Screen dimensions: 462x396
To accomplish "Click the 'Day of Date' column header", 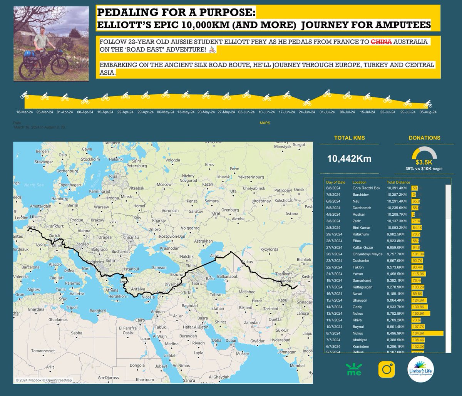I will [x=336, y=182].
